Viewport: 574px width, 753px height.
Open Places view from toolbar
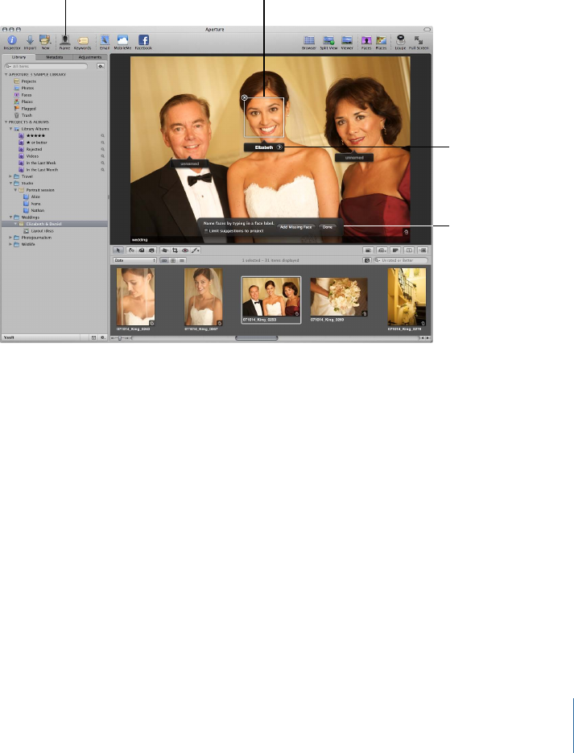[381, 42]
